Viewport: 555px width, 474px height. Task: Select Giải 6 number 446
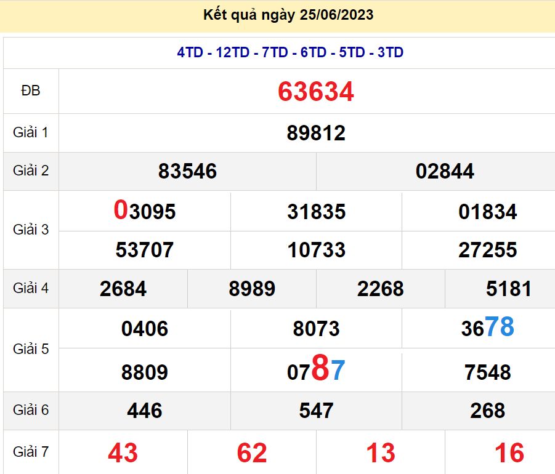pos(145,411)
